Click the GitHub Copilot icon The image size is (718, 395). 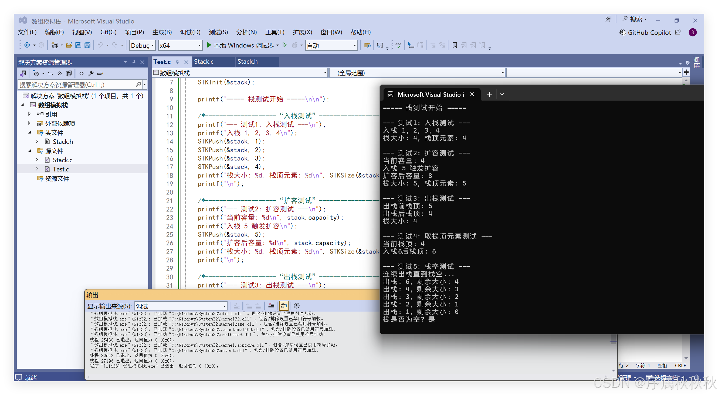(622, 33)
